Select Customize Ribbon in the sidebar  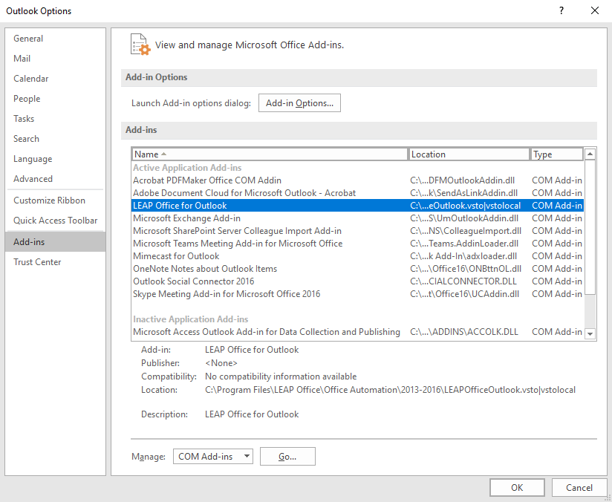(49, 201)
